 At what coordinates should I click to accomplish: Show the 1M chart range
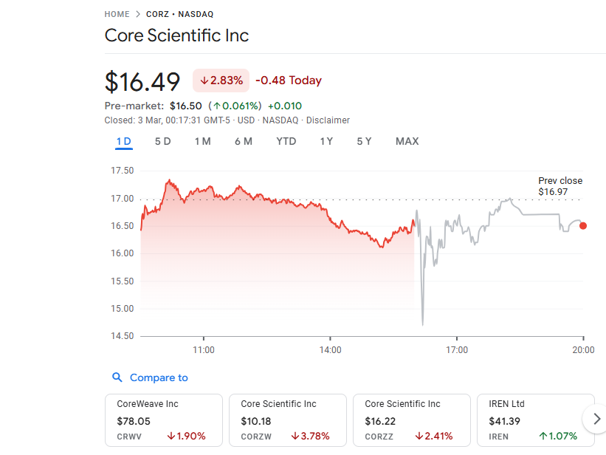click(x=202, y=141)
